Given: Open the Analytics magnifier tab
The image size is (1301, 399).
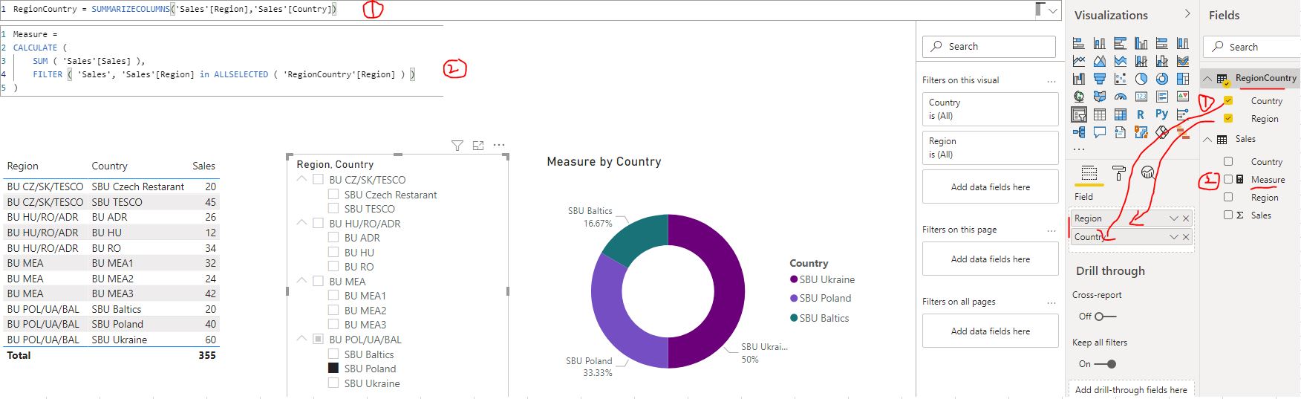Looking at the screenshot, I should pyautogui.click(x=1148, y=173).
